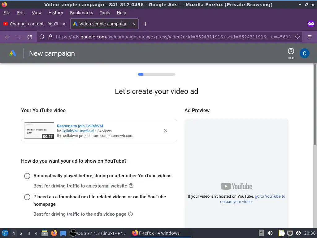The height and width of the screenshot is (238, 317).
Task: Open the account avatar C
Action: tap(304, 53)
